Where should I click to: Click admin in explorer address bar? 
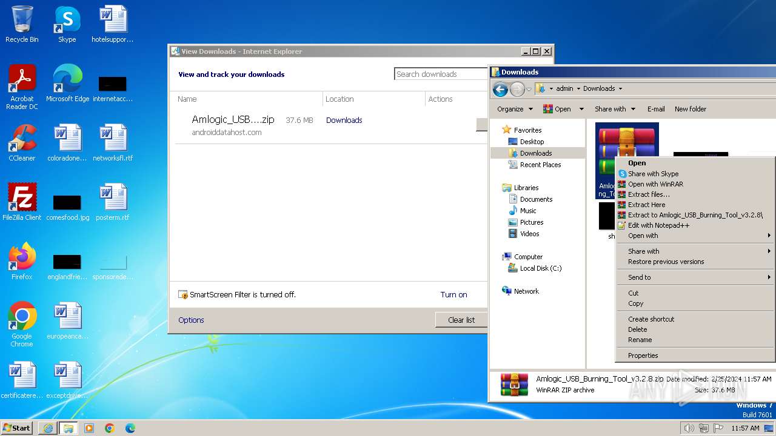[564, 88]
